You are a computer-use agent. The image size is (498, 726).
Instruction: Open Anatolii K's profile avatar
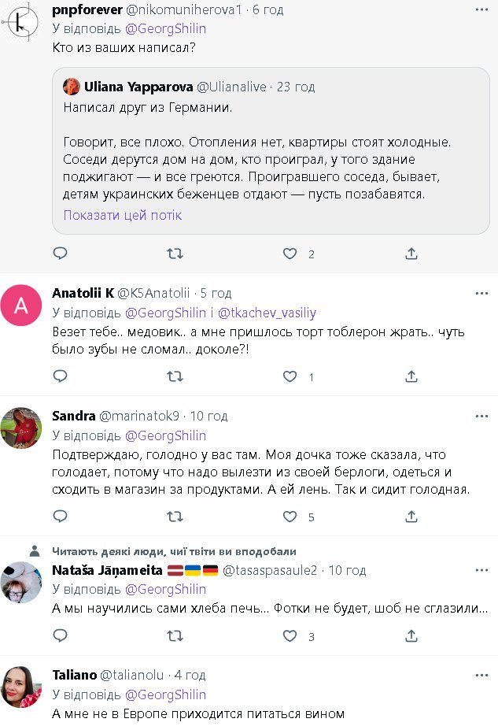pos(21,305)
